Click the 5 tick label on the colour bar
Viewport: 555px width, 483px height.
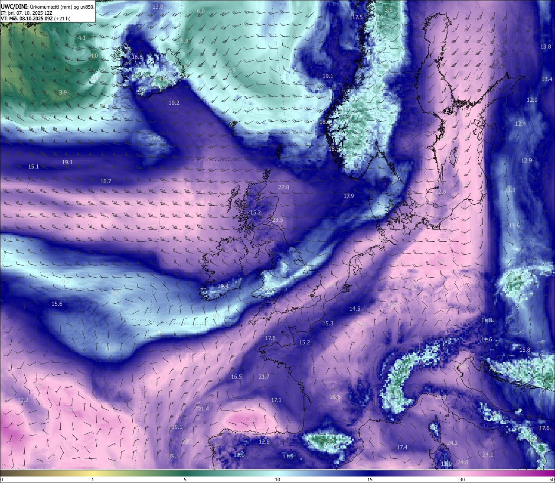click(185, 480)
